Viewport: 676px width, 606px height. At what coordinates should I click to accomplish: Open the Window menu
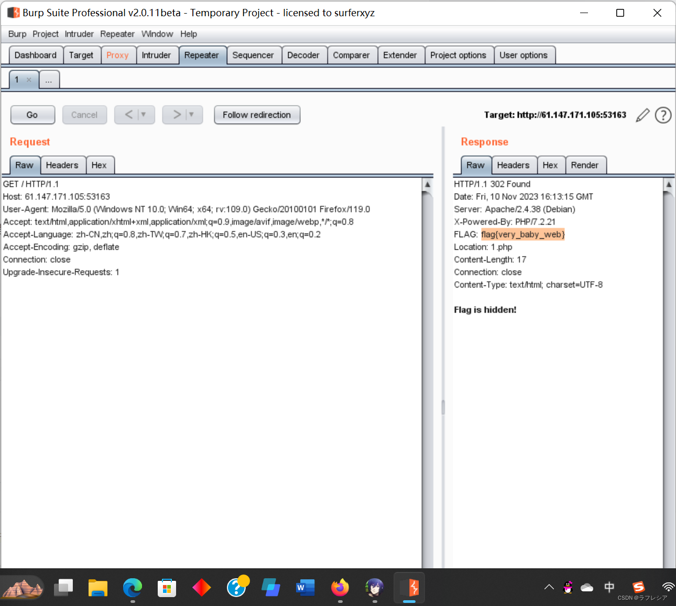(157, 34)
